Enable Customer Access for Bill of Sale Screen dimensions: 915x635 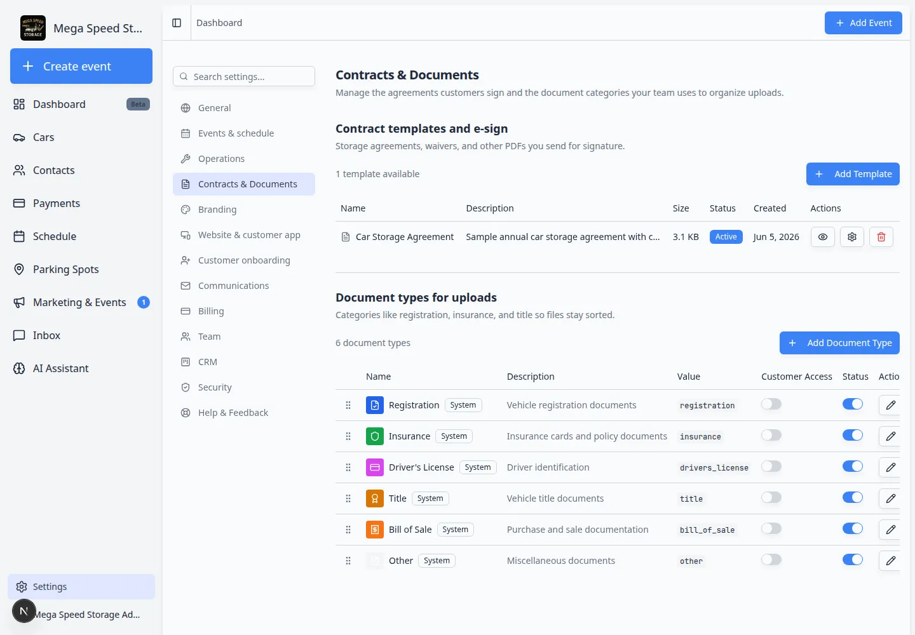click(x=771, y=528)
